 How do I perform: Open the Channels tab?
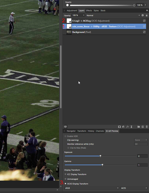click(100, 131)
